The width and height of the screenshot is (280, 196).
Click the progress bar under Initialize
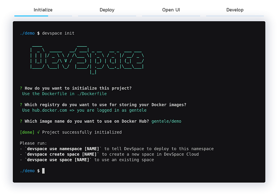tap(43, 16)
